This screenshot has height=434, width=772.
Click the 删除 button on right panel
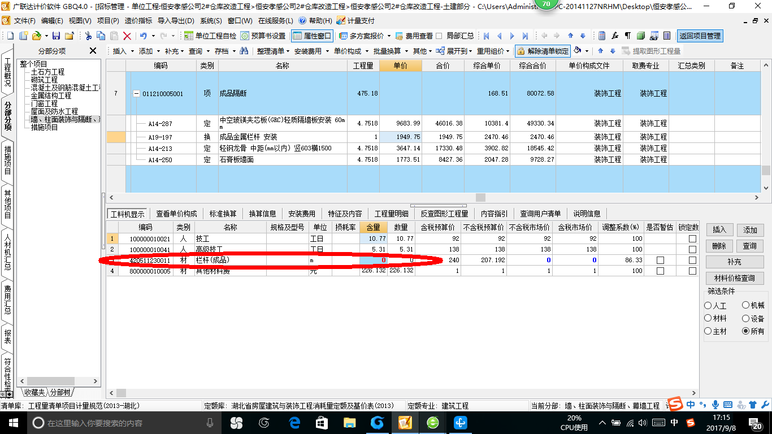[x=719, y=246]
